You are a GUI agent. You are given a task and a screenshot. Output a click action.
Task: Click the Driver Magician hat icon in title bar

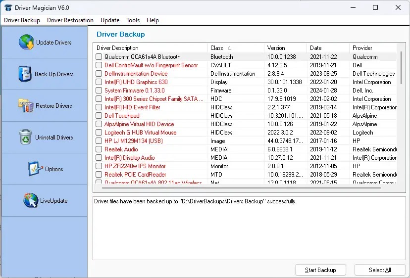click(x=8, y=7)
